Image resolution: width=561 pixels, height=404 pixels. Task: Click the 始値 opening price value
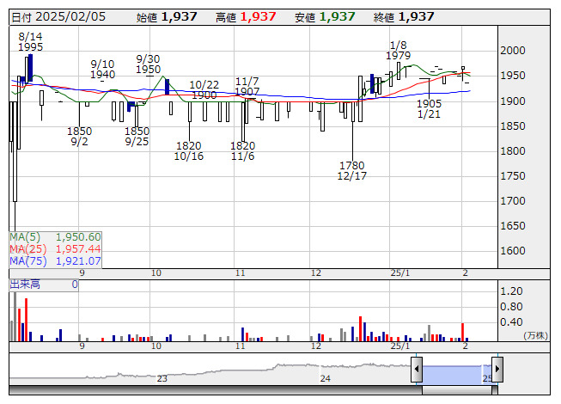point(180,16)
